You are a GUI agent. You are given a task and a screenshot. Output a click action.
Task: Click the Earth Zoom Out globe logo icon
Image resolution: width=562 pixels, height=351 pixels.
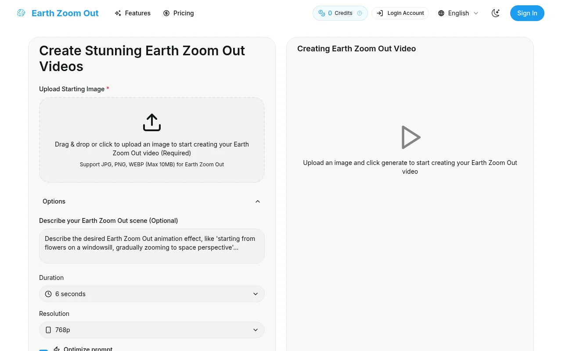21,13
